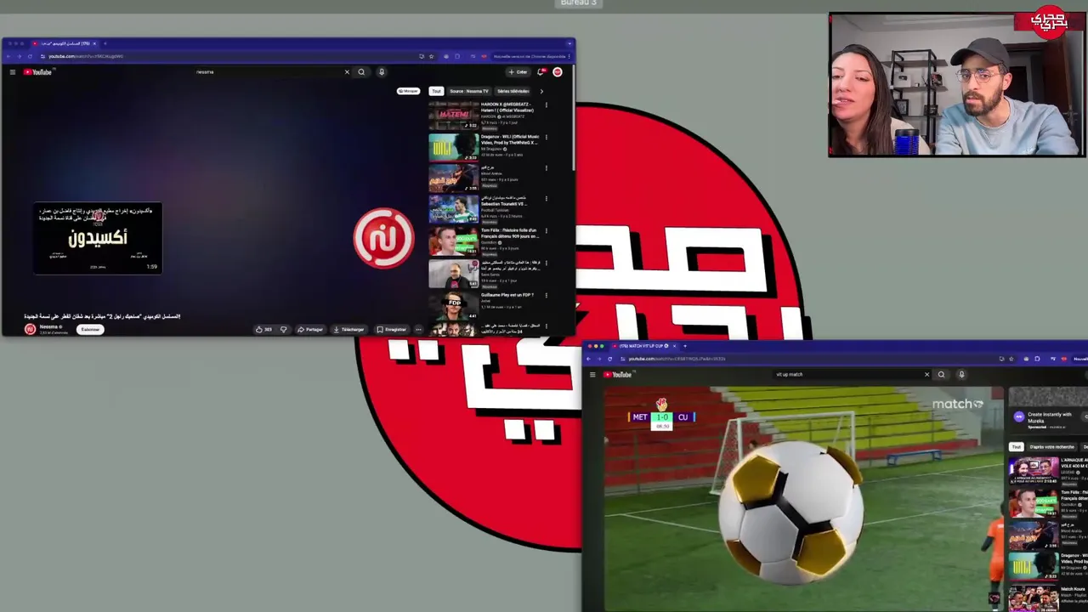Close the 'MATCH VIT'UP CUP' tab

674,346
